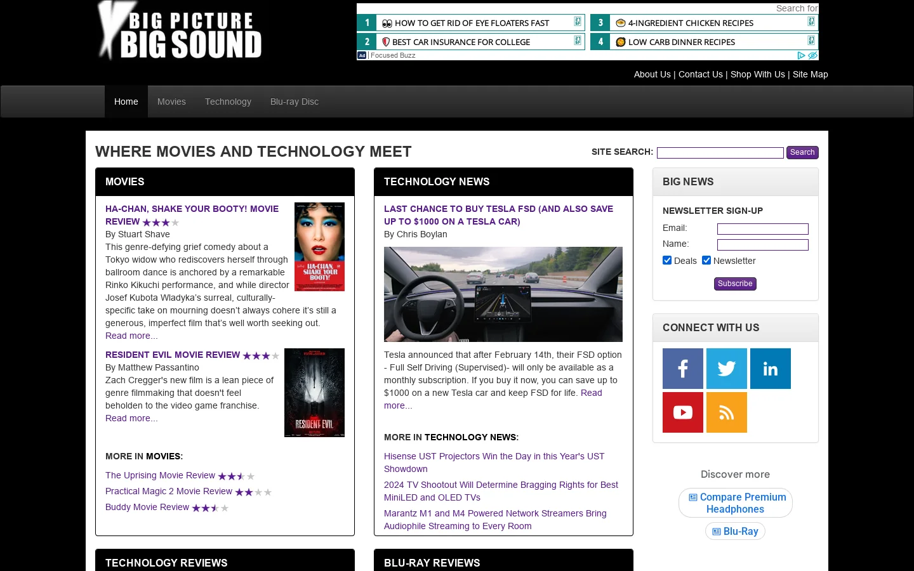Open Practical Magic 2 Movie Review link
914x571 pixels.
169,491
